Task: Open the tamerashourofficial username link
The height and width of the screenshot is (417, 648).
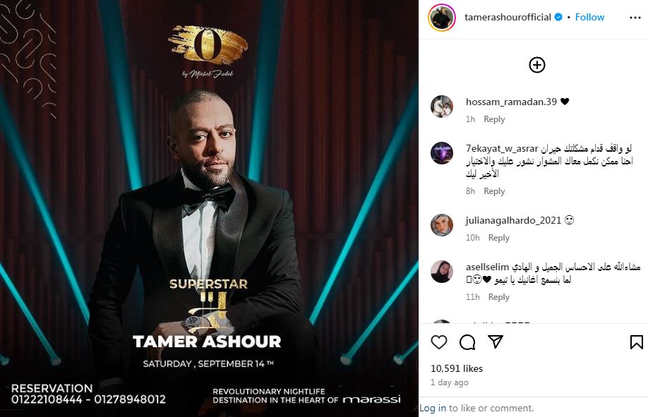Action: coord(508,18)
